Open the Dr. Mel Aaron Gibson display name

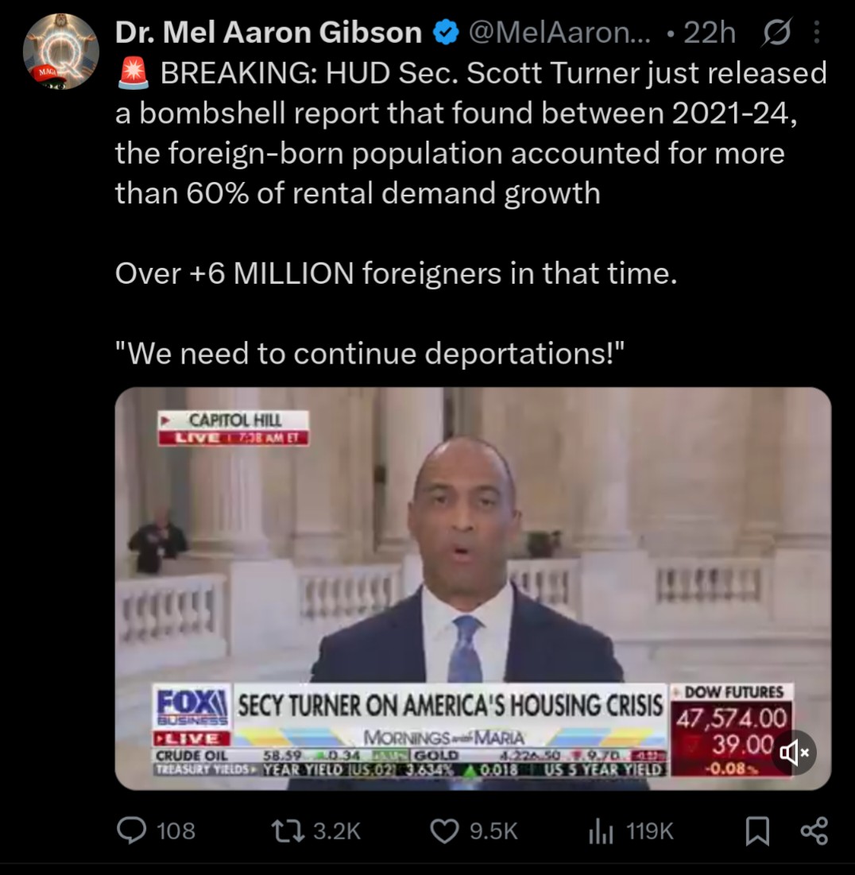click(x=269, y=33)
